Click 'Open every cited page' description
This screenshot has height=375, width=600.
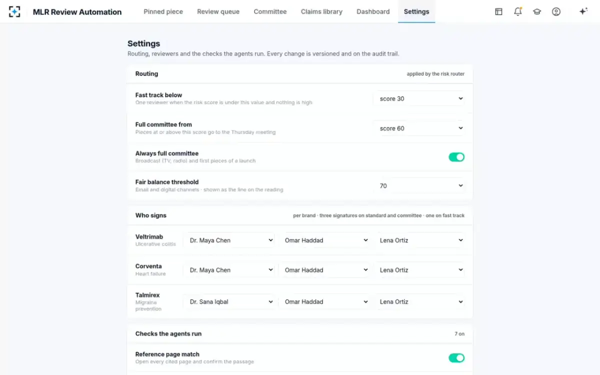[x=194, y=361]
